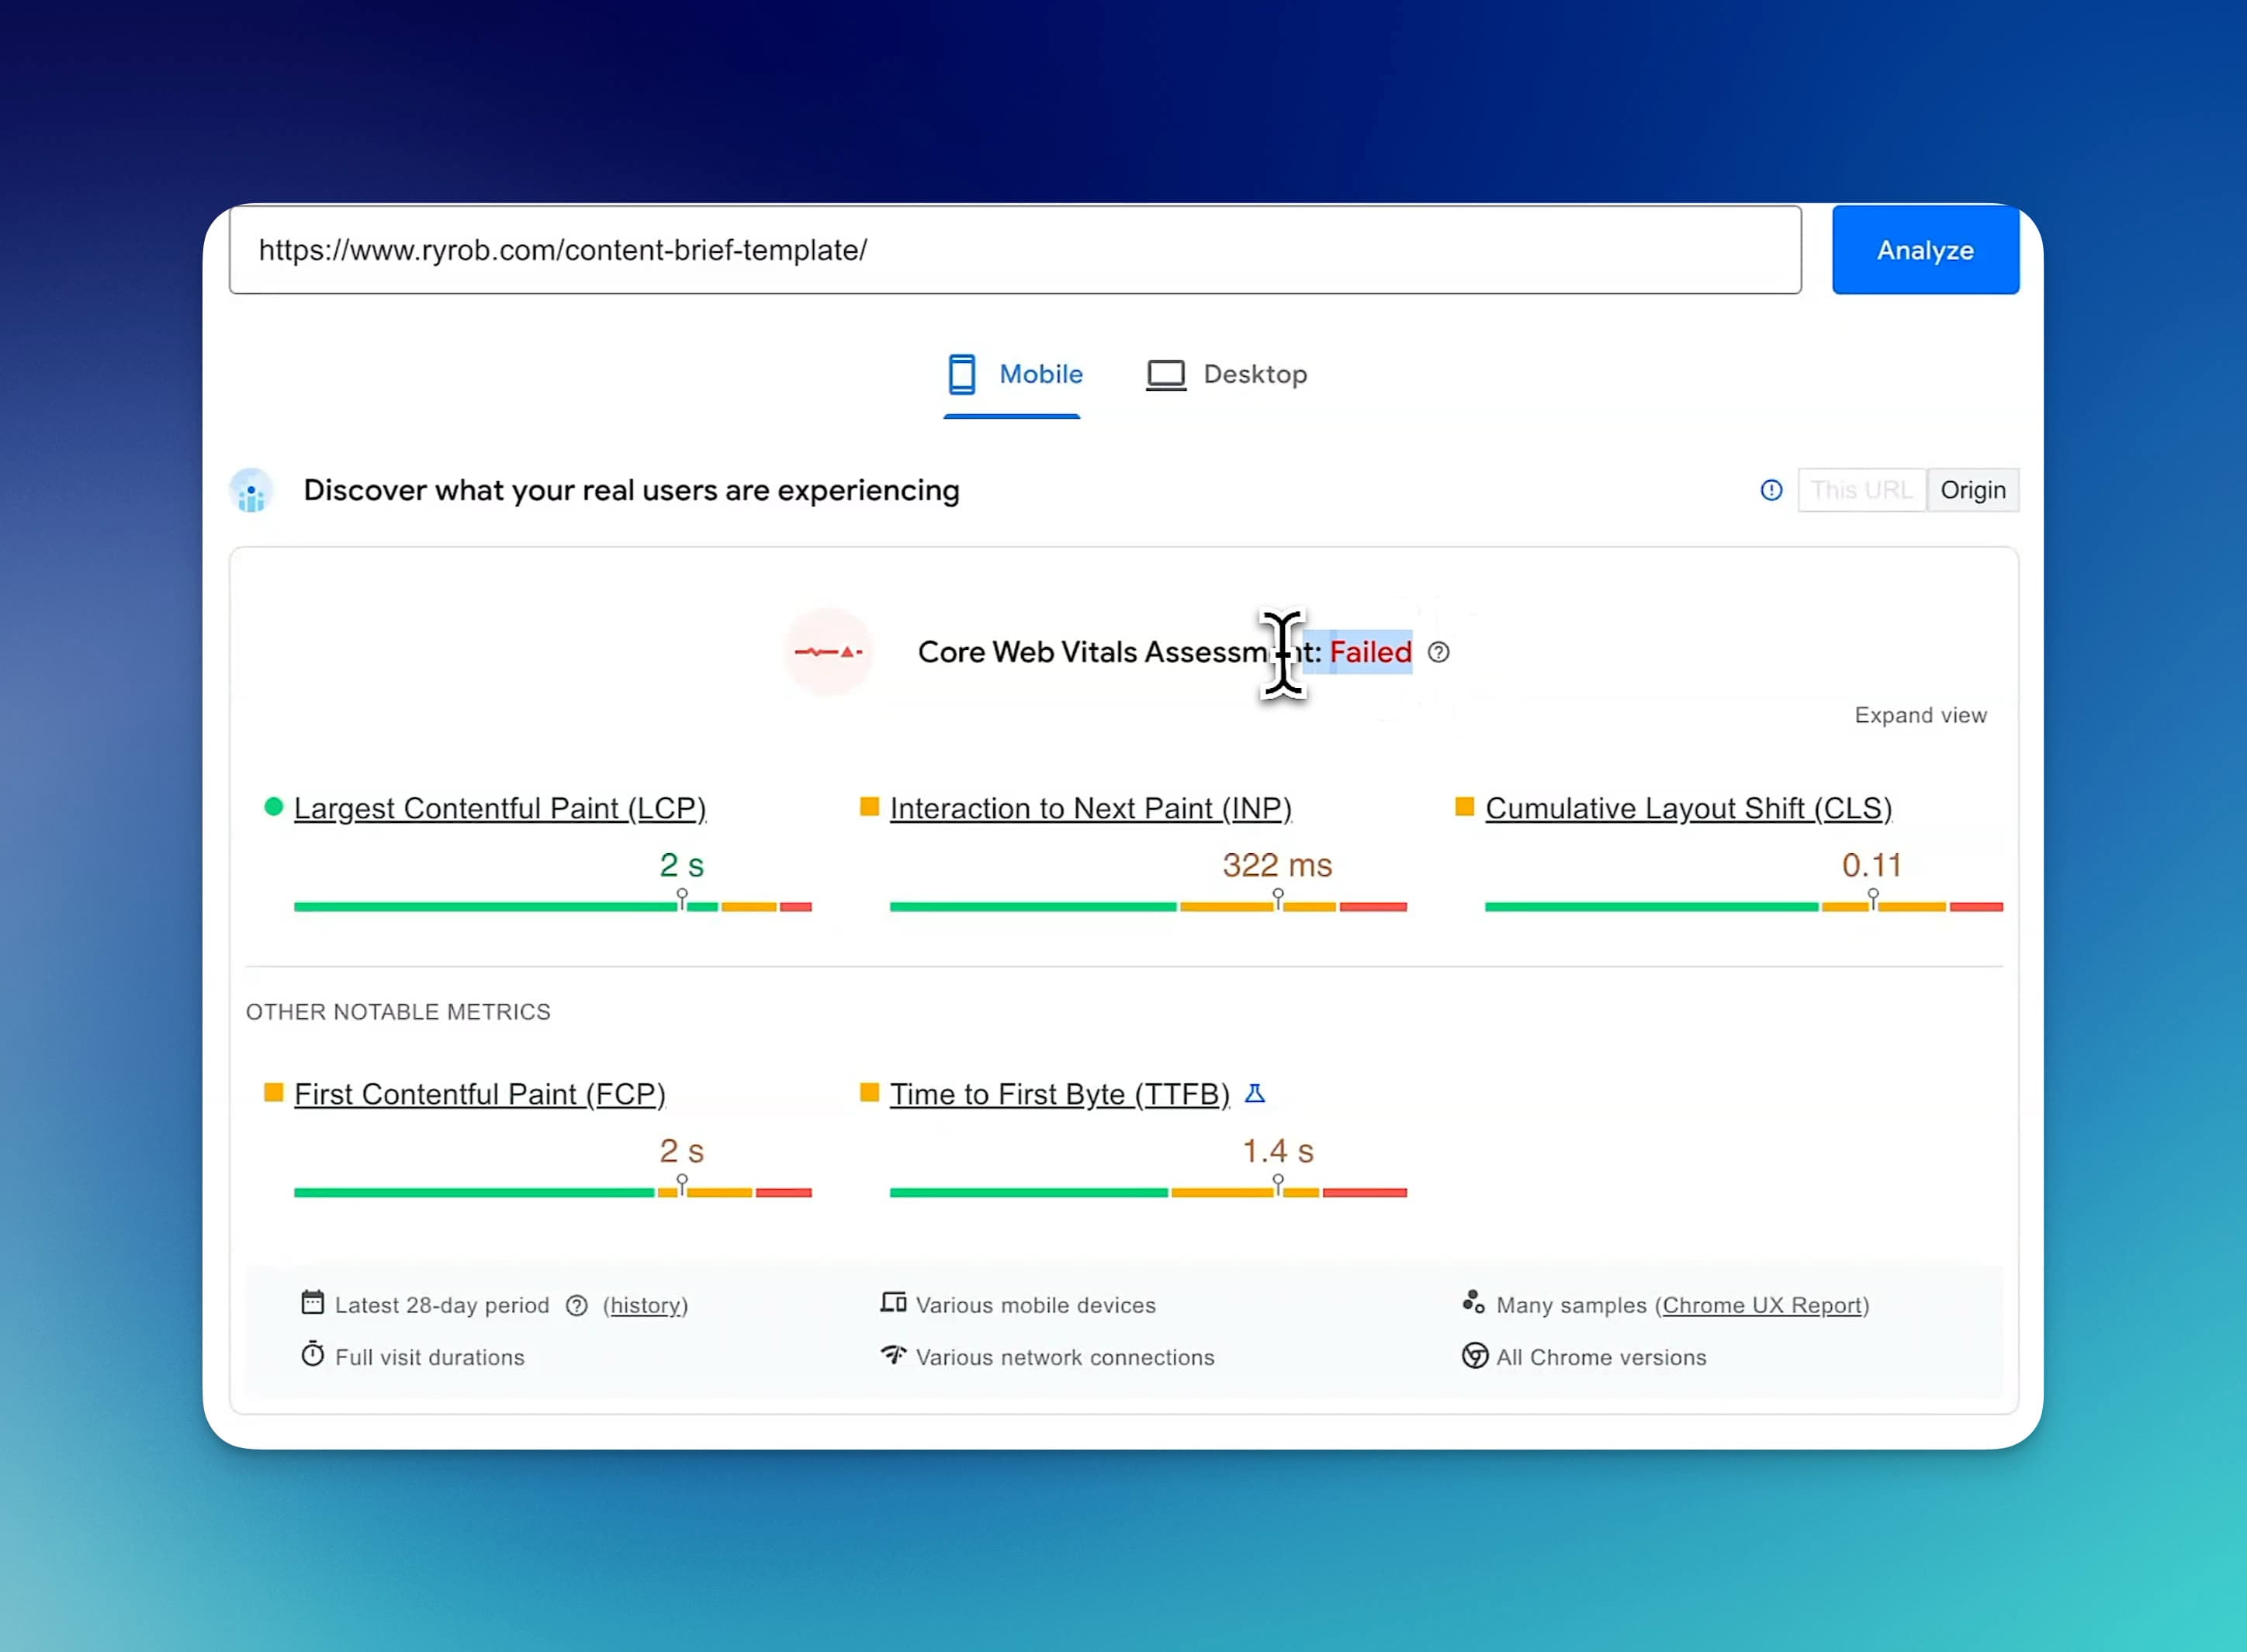Click into the URL input field
2247x1652 pixels.
[1013, 250]
